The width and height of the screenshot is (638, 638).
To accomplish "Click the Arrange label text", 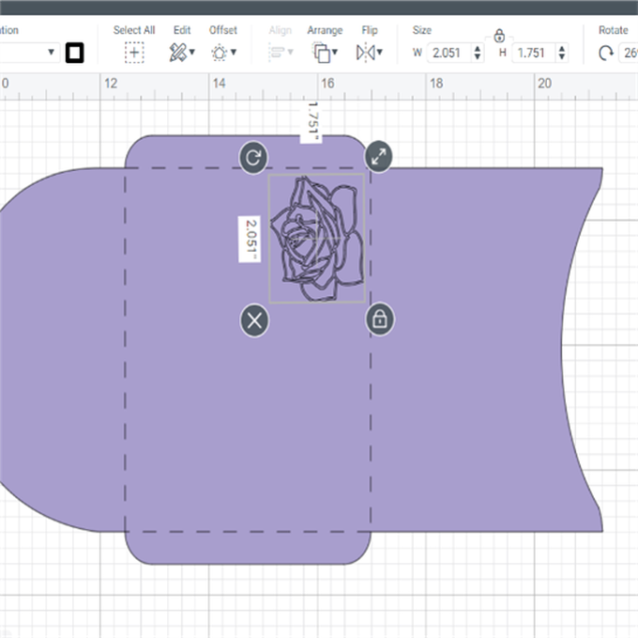I will pos(325,31).
